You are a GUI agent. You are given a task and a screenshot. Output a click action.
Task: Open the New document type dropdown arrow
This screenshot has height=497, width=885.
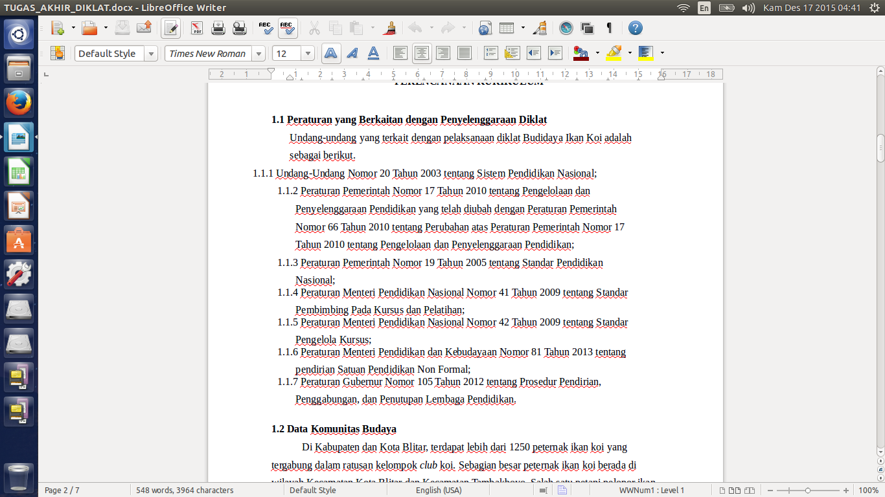(73, 28)
